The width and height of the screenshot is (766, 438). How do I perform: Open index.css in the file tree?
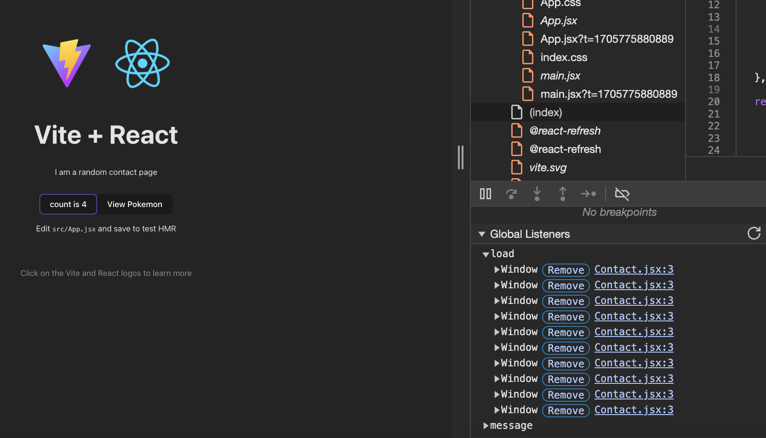(x=564, y=57)
